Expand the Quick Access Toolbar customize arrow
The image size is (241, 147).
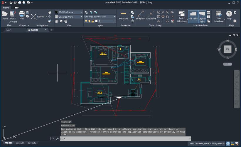coord(32,2)
